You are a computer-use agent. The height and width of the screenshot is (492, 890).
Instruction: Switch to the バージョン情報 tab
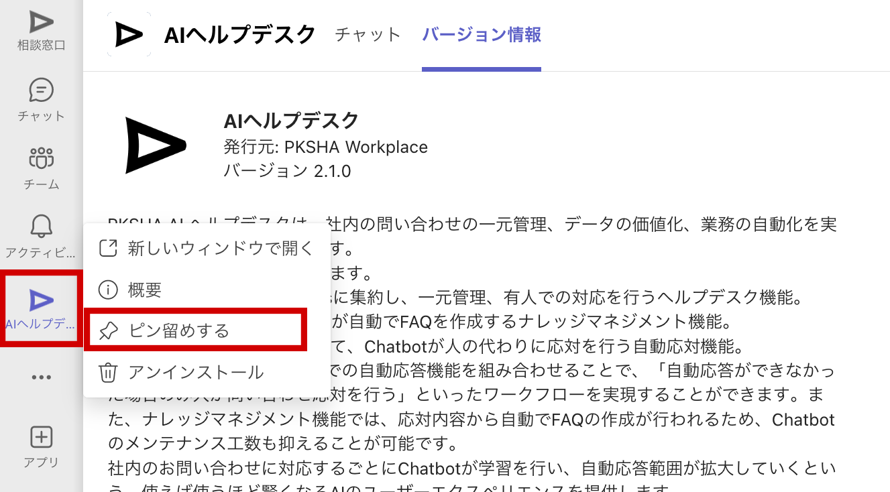(482, 34)
